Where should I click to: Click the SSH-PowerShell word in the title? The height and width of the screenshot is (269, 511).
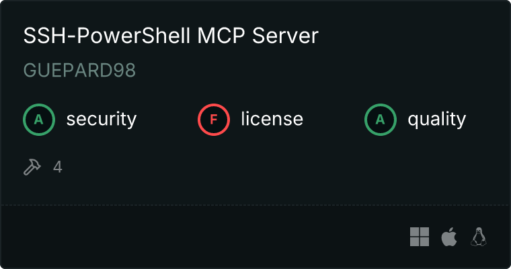click(106, 35)
